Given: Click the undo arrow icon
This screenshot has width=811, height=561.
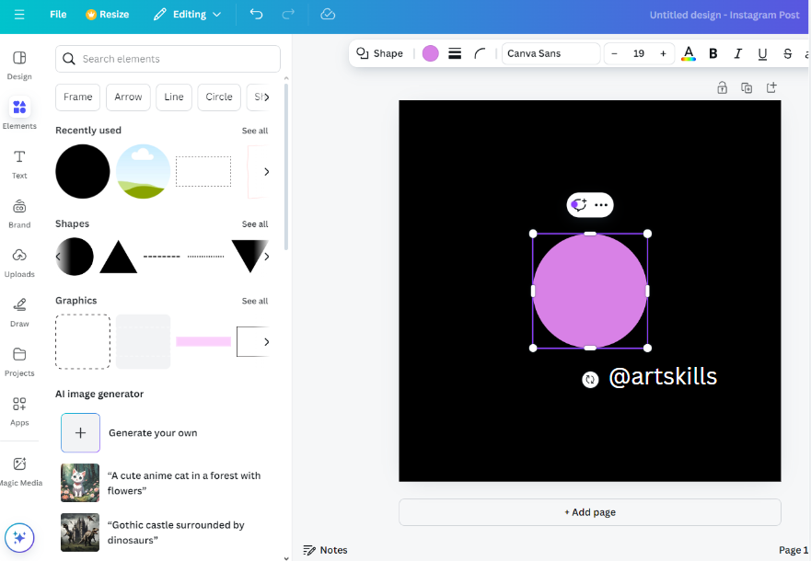Looking at the screenshot, I should 256,14.
